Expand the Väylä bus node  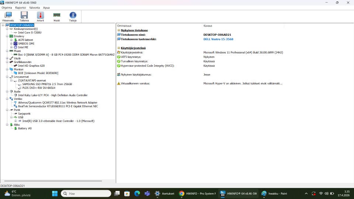coord(7,58)
